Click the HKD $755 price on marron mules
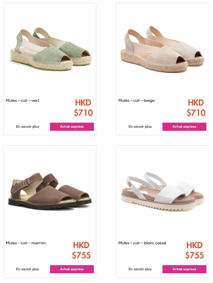 tap(81, 250)
